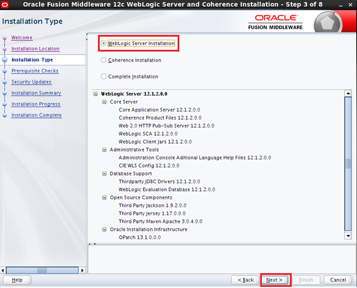
Task: Click the pentagon emblem in header
Action: 327,23
